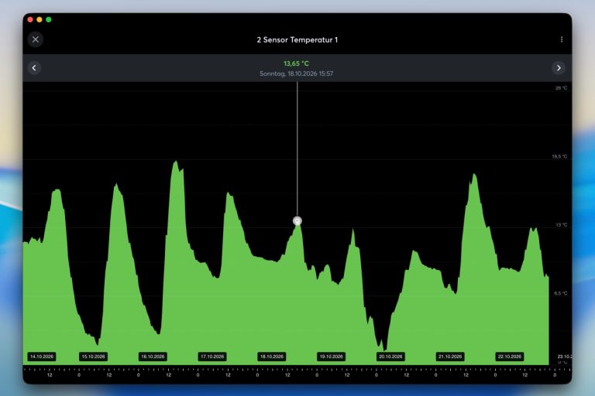Click the 13 °C axis label

[562, 225]
